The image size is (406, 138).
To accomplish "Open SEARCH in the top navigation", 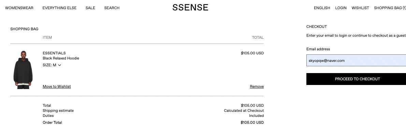I will pyautogui.click(x=112, y=8).
